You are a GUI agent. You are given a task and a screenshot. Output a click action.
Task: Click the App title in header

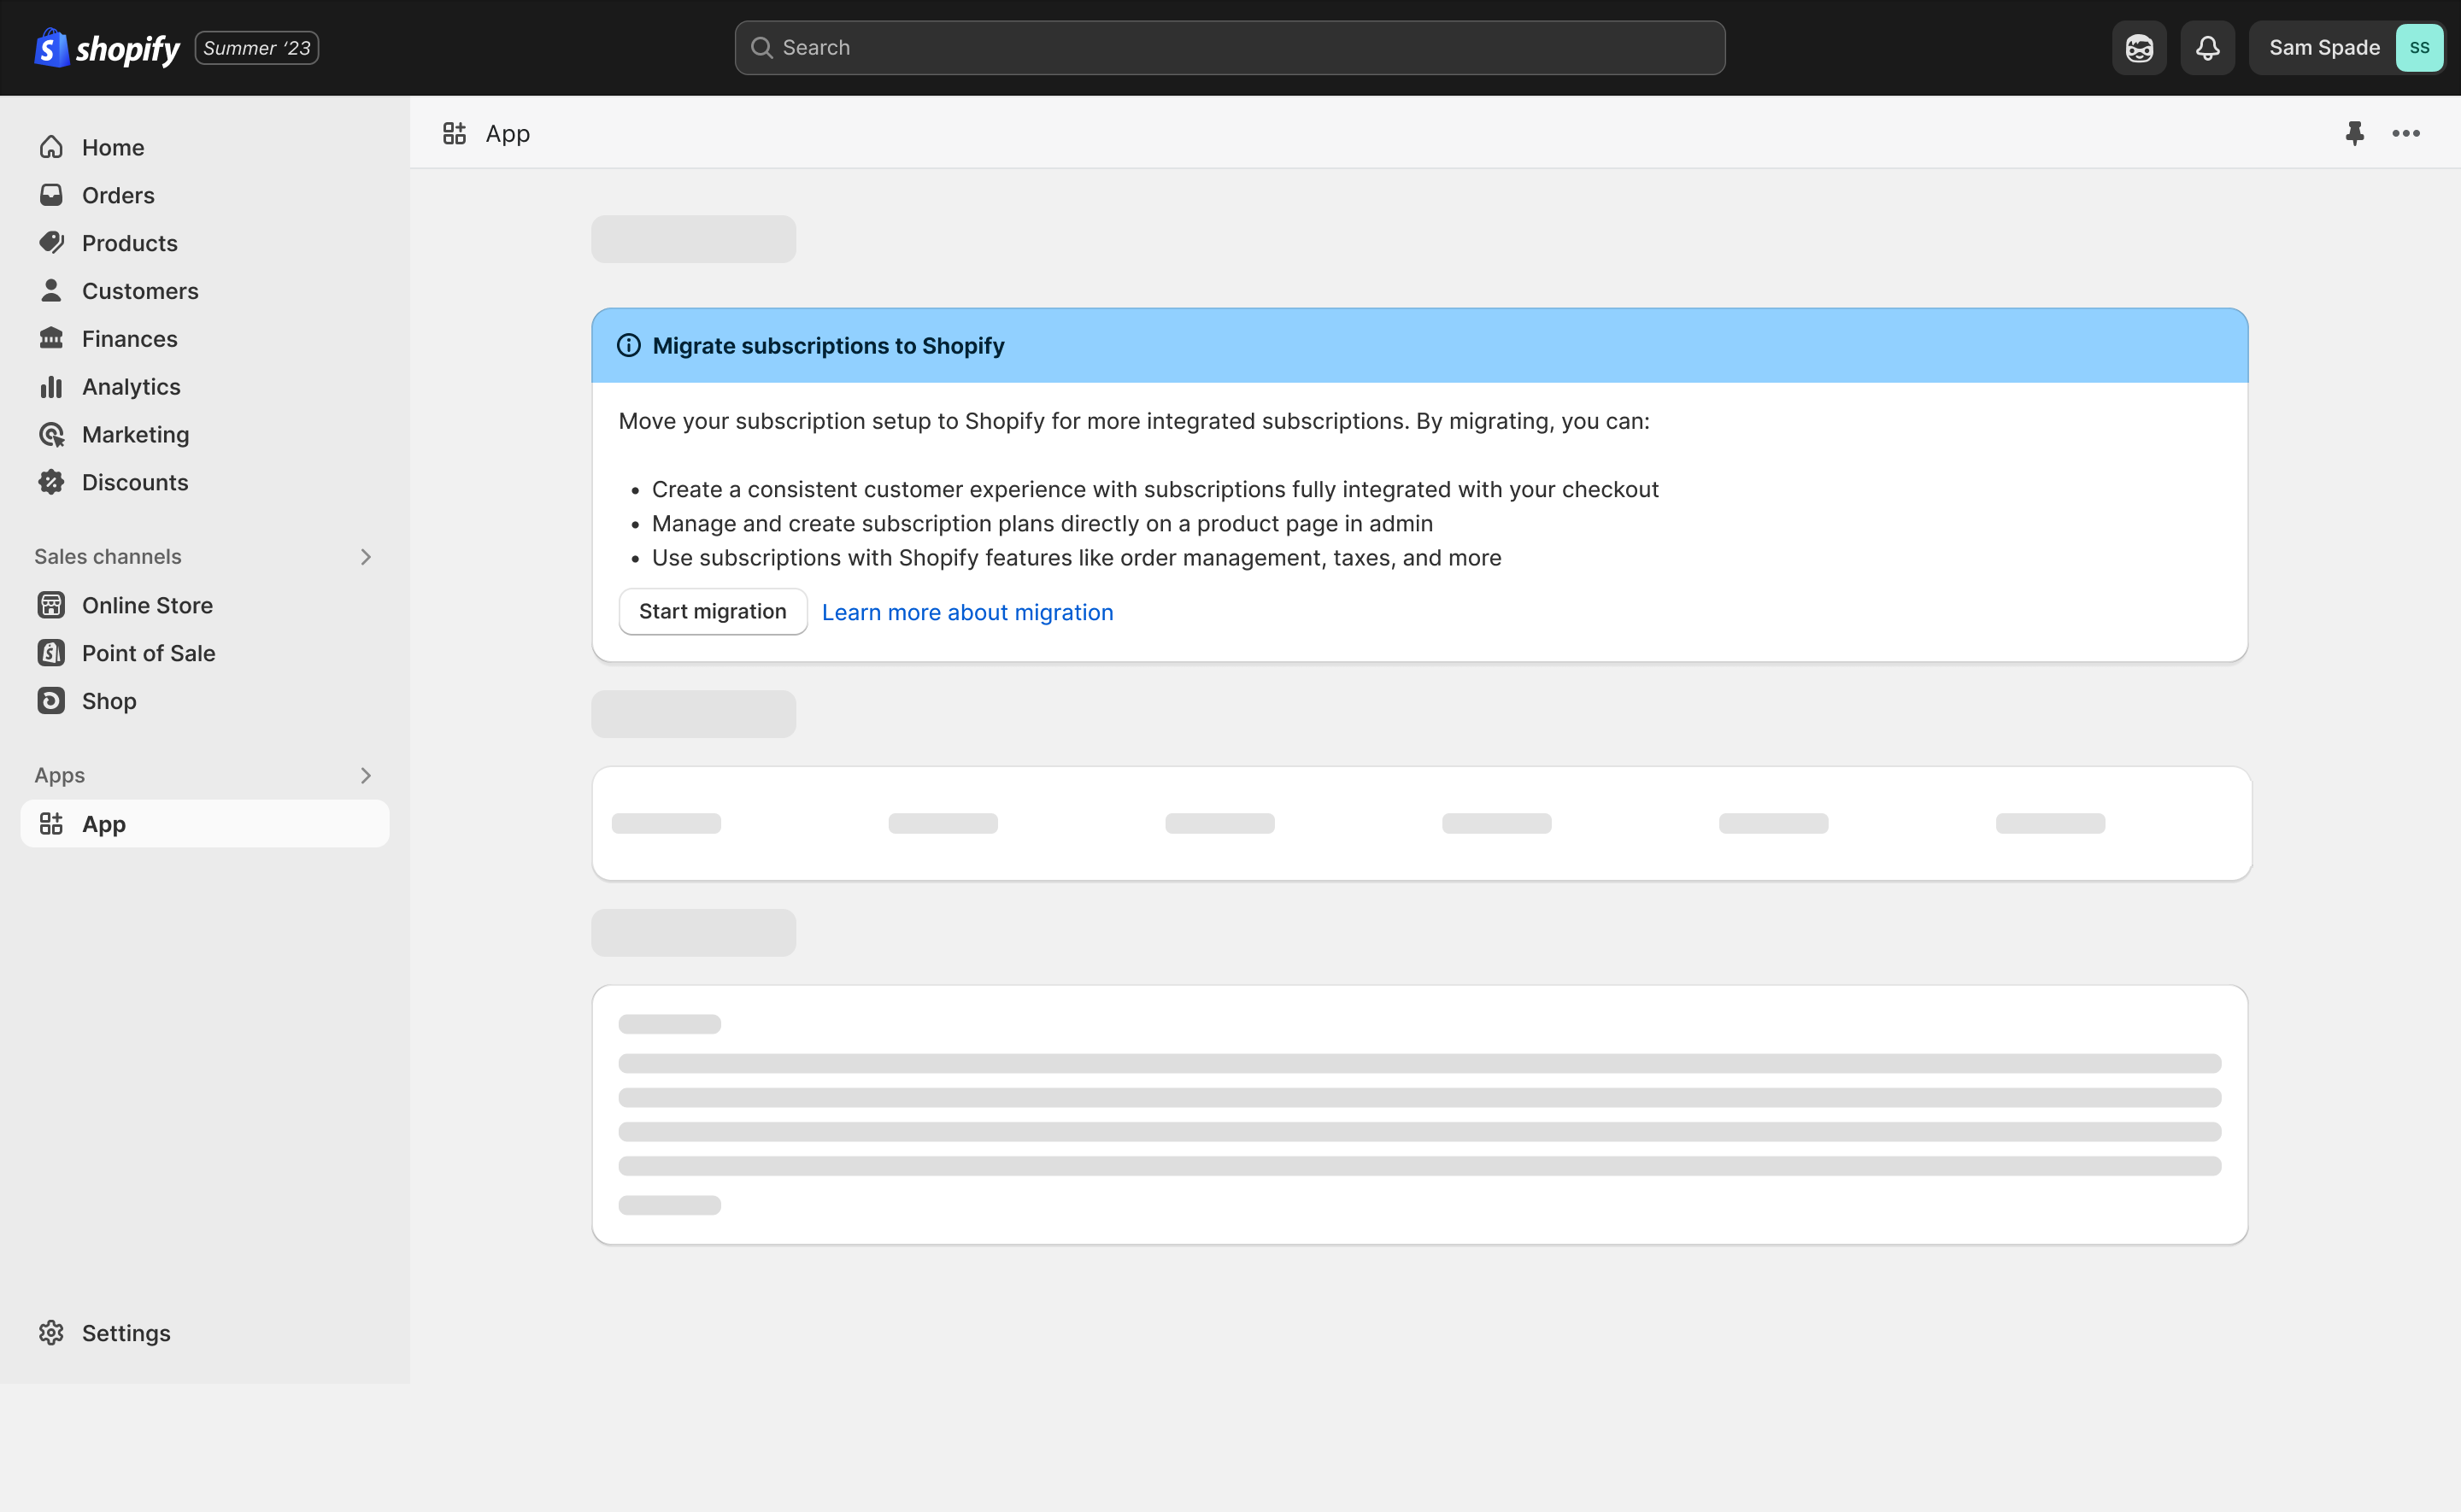click(x=508, y=134)
